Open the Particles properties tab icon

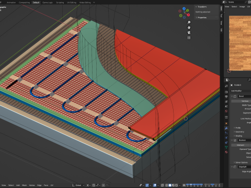click(226, 133)
